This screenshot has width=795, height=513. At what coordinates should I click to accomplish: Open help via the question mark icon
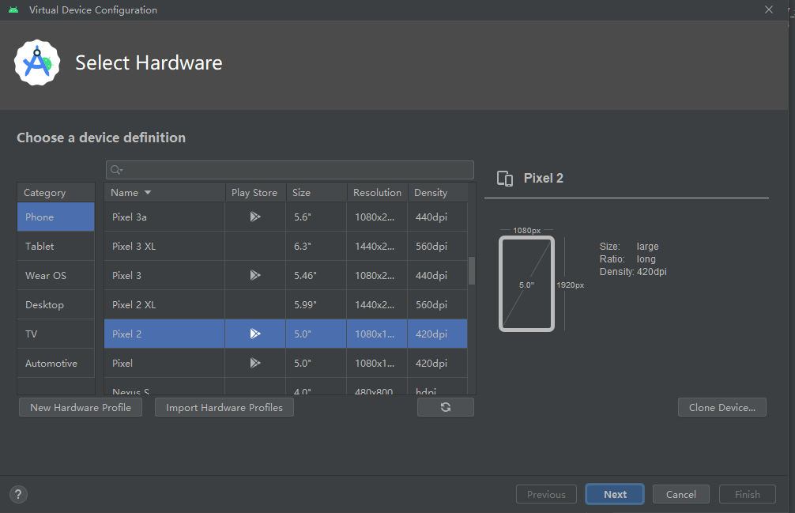coord(17,494)
